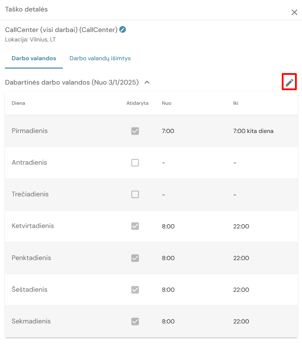
Task: Check the Antradienis open checkbox
Action: [135, 163]
